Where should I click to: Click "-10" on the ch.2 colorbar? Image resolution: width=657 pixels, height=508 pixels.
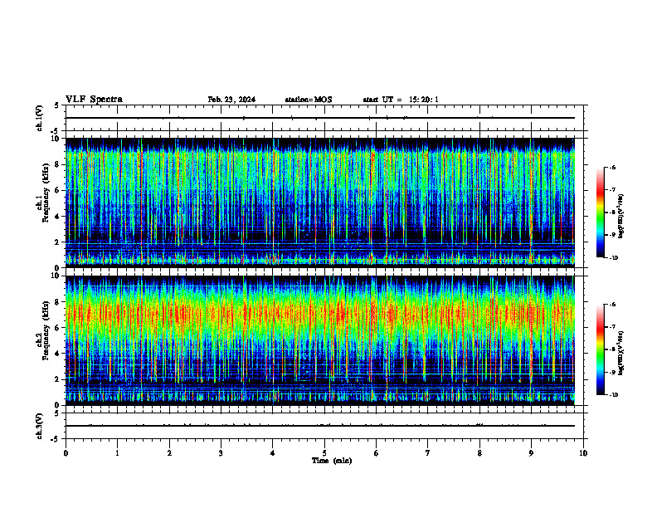pyautogui.click(x=613, y=395)
